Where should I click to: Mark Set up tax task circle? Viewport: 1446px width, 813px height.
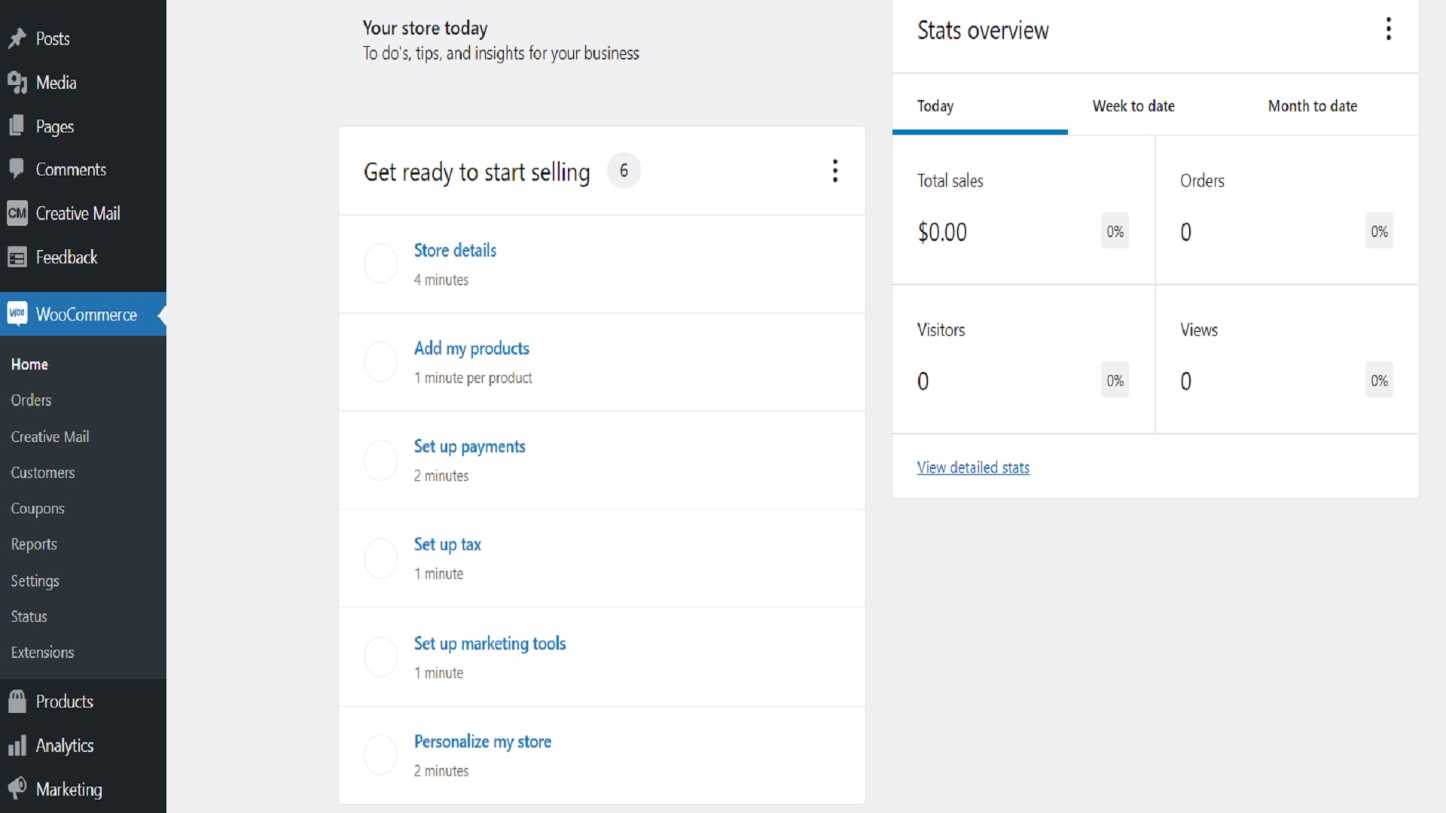click(381, 558)
